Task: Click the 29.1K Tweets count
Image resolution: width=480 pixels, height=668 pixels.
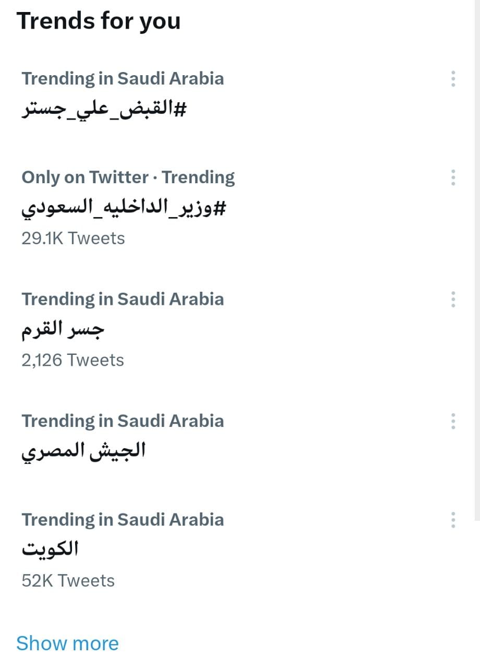Action: click(73, 238)
